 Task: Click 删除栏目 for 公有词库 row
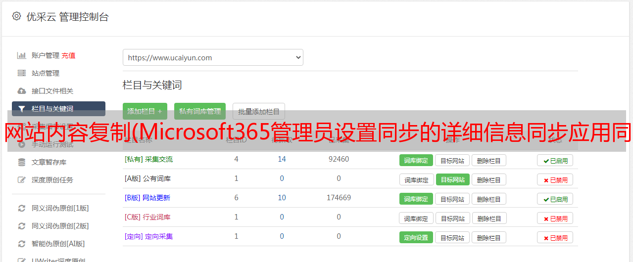pos(488,179)
